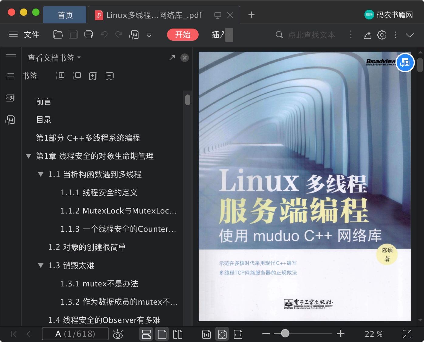This screenshot has width=424, height=342.
Task: Open bookmark 1.3.1 mutex不是办法
Action: [x=99, y=284]
